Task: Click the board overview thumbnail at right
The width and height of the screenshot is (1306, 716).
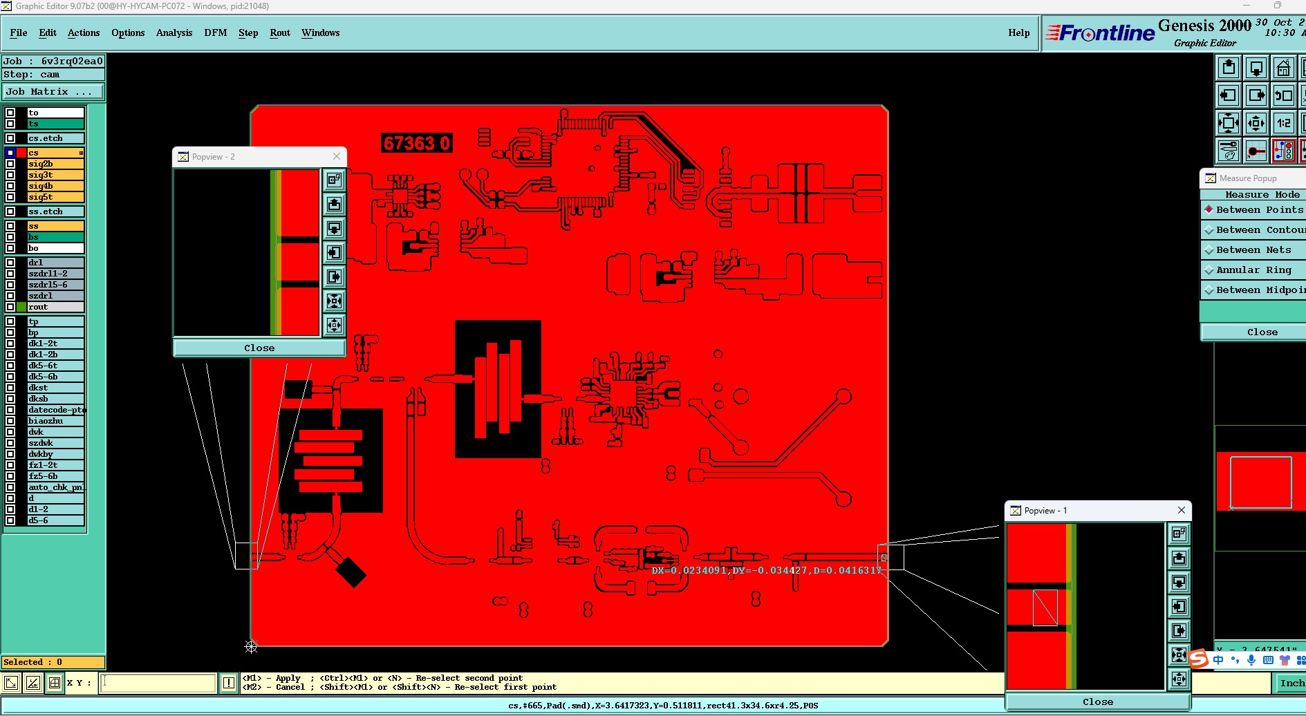Action: (x=1260, y=481)
